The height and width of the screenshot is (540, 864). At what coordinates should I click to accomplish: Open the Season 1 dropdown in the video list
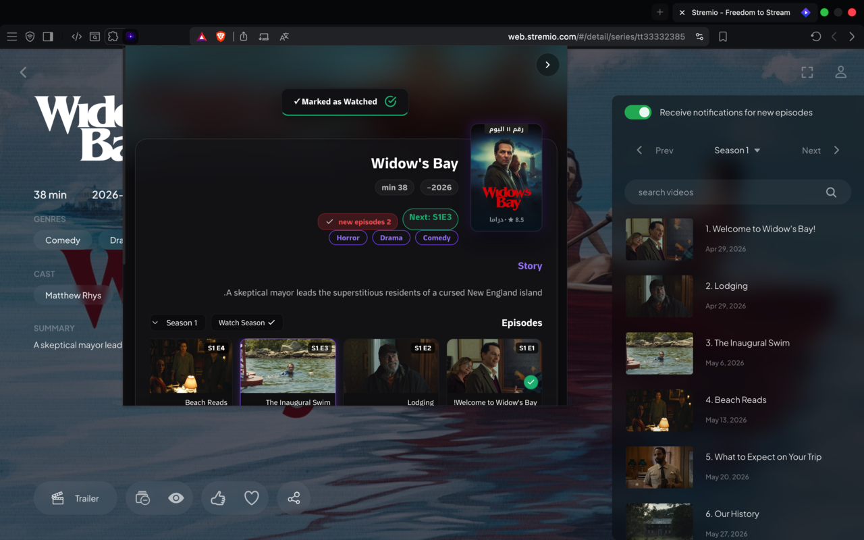pyautogui.click(x=737, y=151)
